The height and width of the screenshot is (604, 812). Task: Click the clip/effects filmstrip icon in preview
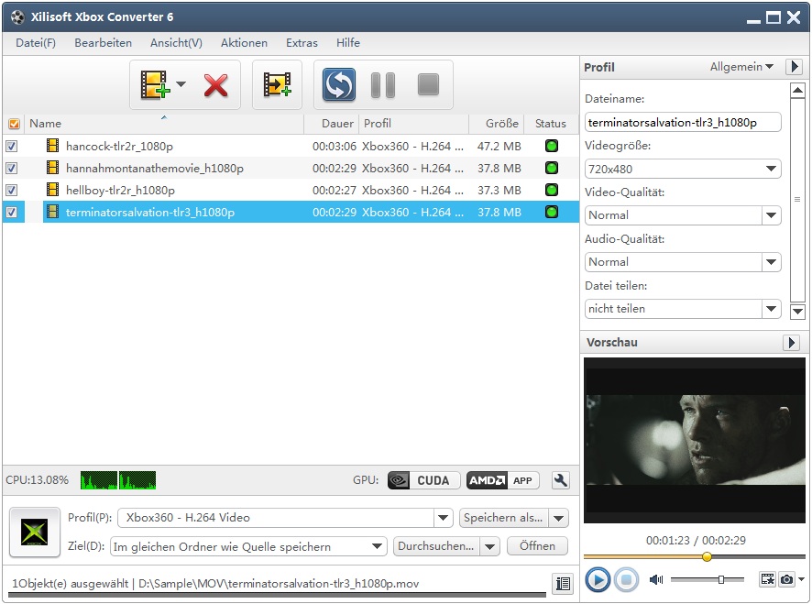pos(767,579)
